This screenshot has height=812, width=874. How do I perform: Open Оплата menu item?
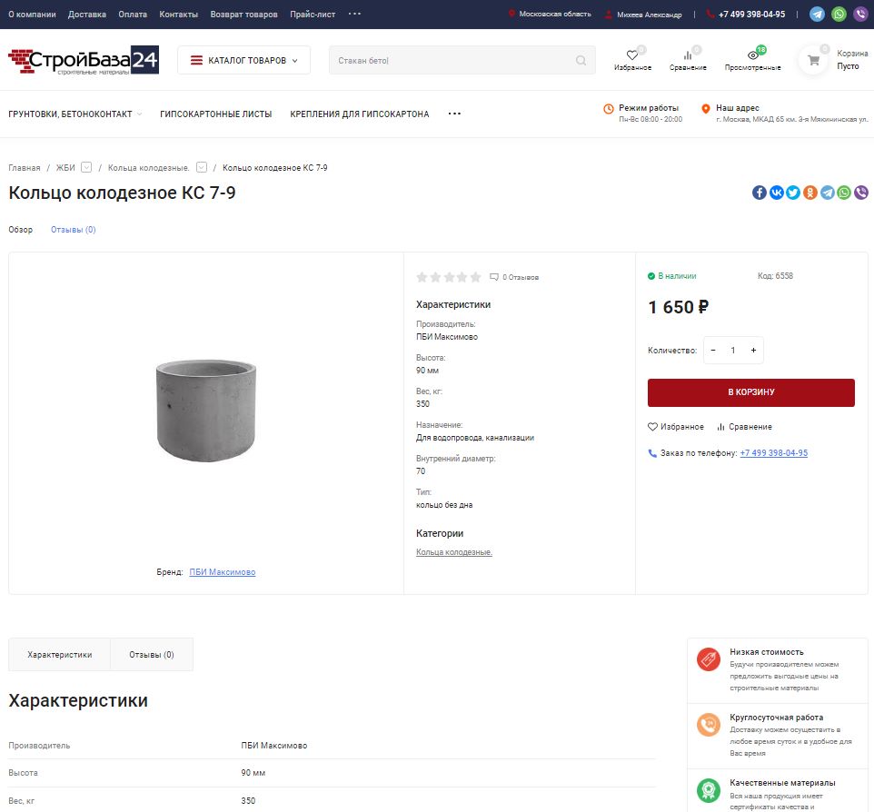[133, 15]
